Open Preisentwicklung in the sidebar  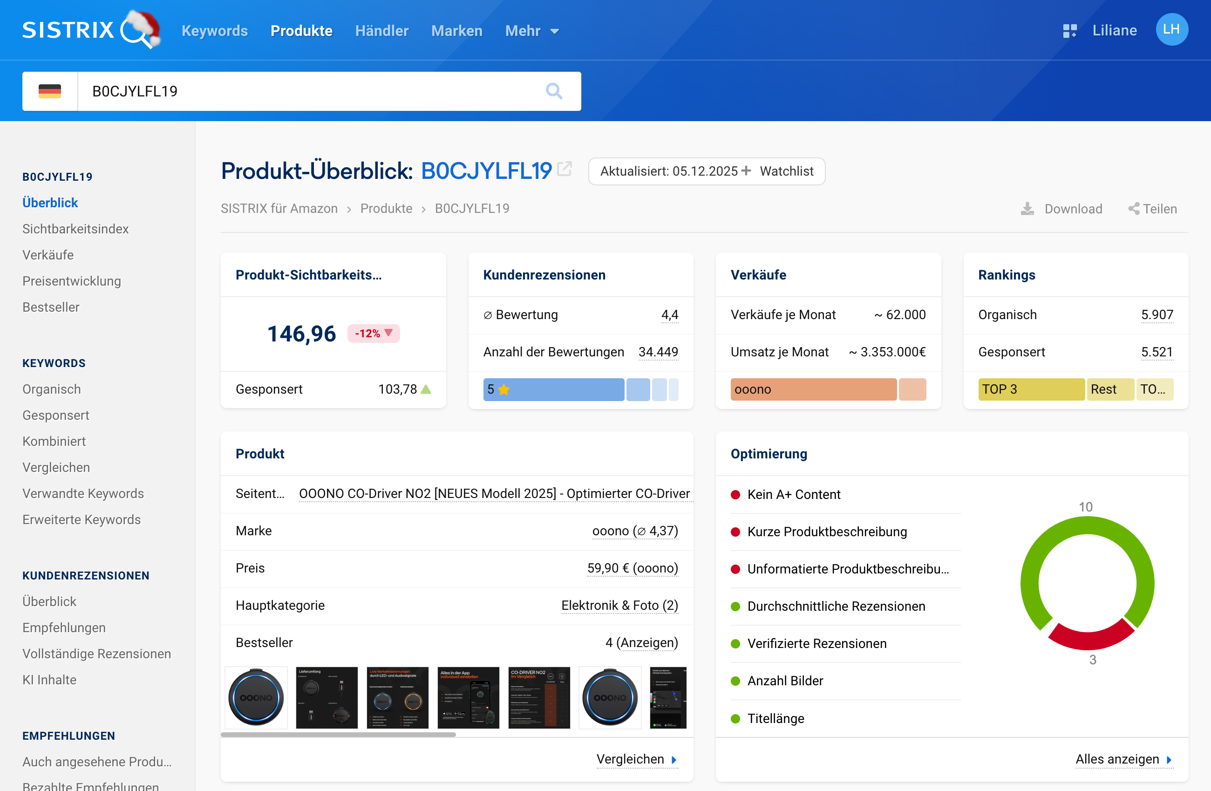[72, 281]
